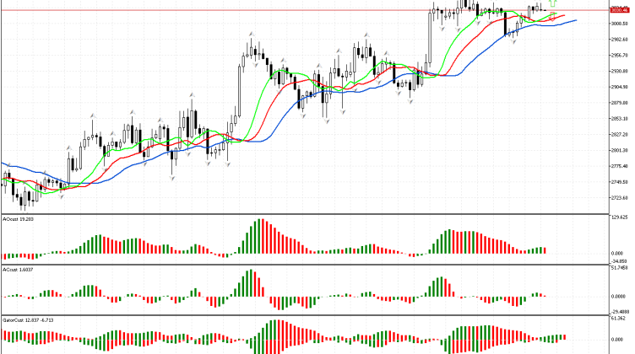This screenshot has width=635, height=354.
Task: Click the 129.625 value on AO scale
Action: pos(621,217)
